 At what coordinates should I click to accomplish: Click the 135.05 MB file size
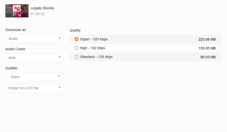tap(207, 48)
